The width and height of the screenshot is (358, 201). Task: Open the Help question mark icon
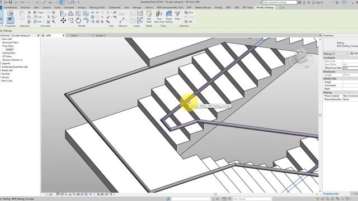[x=343, y=2]
